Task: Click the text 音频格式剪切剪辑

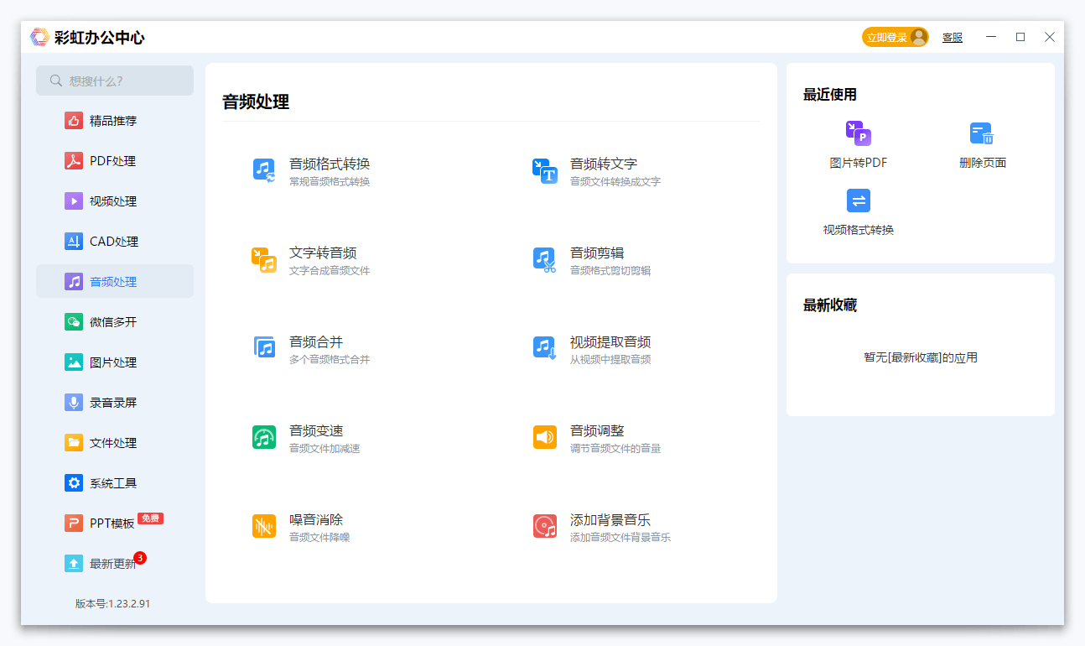Action: tap(610, 270)
